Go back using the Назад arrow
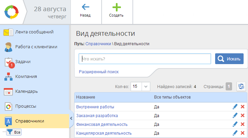Screen dimensions: 248x138 (x=85, y=7)
